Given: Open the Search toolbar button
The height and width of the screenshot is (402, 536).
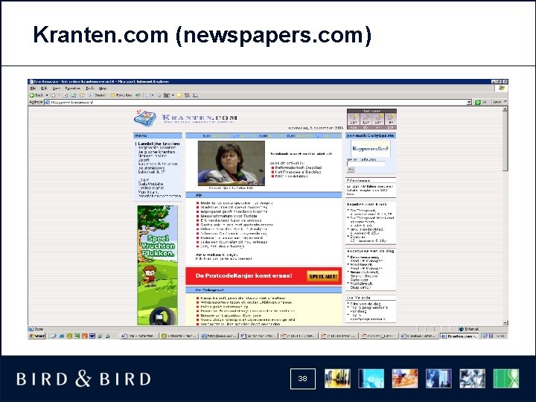Looking at the screenshot, I should [x=98, y=95].
